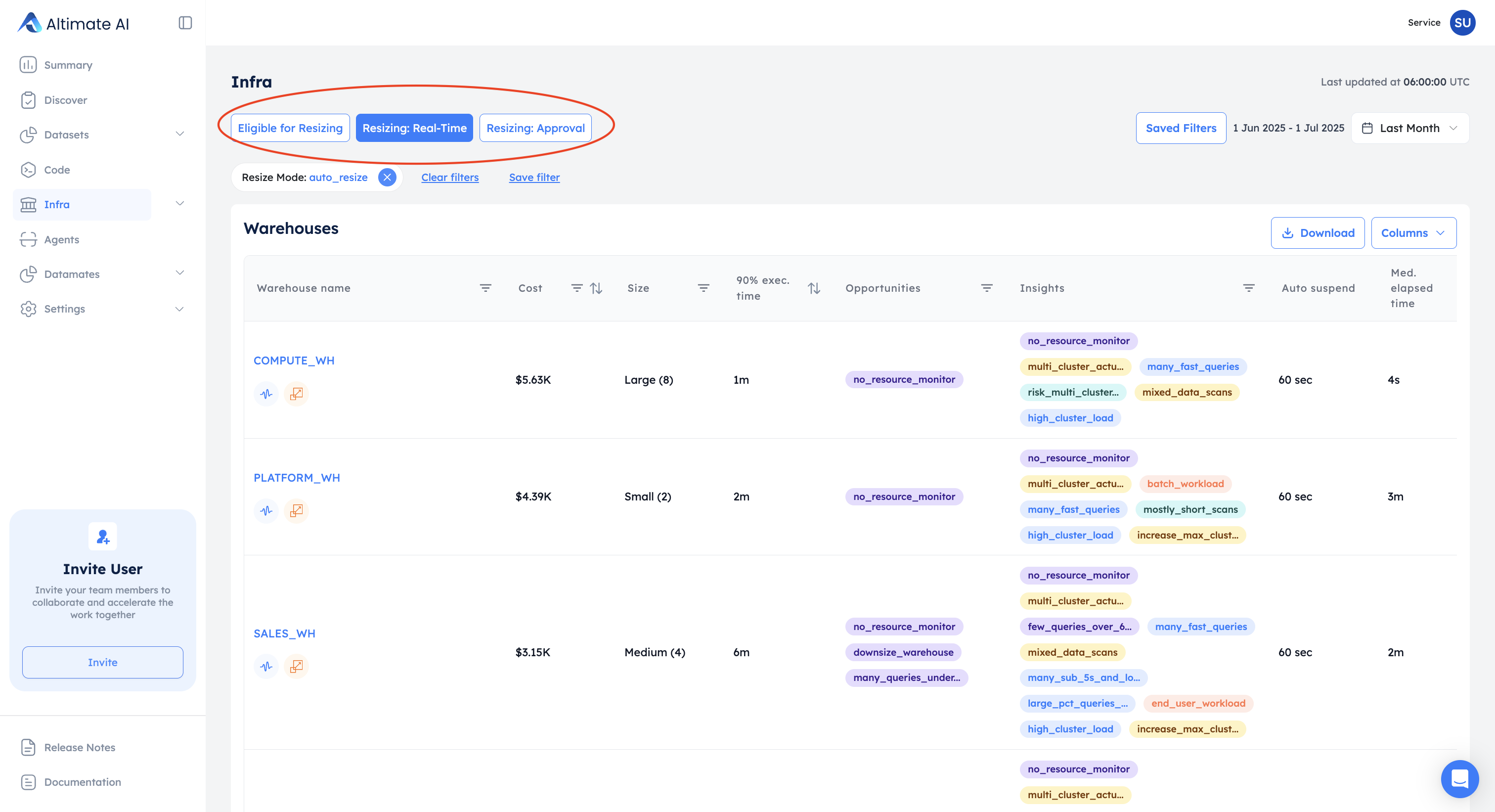Open the SU user avatar

pos(1462,23)
